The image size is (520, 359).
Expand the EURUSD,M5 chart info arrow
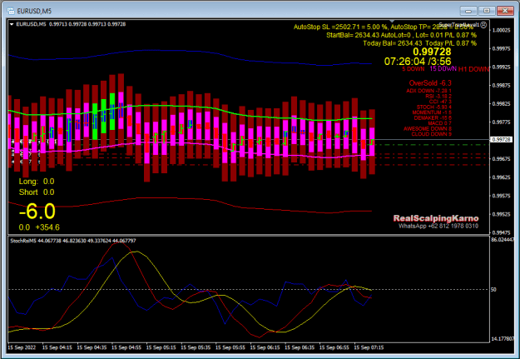[12, 24]
